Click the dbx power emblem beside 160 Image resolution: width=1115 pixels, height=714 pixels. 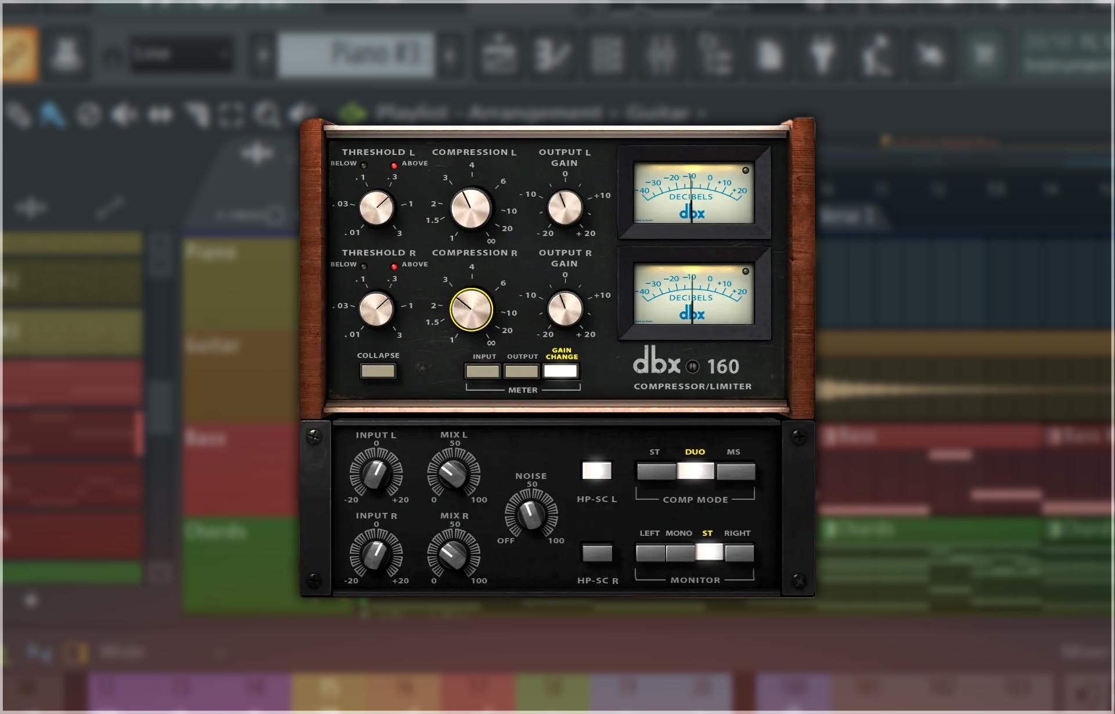692,367
